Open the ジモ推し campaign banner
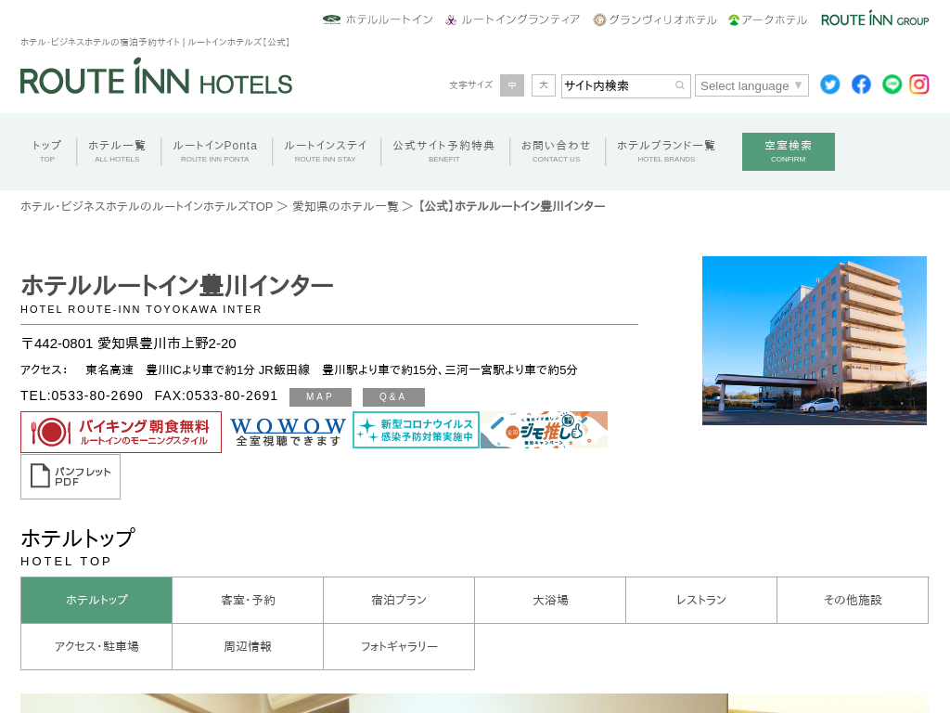This screenshot has width=950, height=713. point(544,430)
